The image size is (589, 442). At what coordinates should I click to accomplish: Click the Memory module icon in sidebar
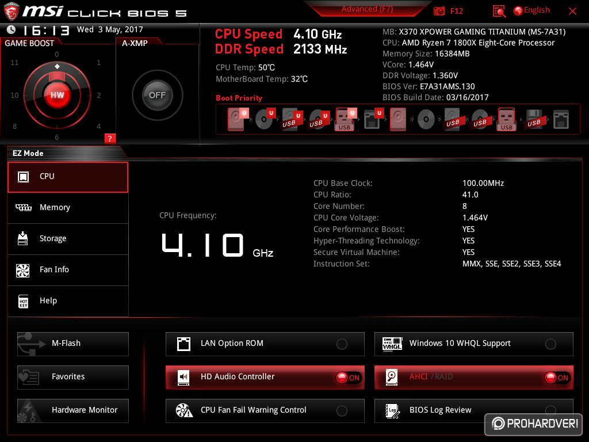pyautogui.click(x=23, y=207)
